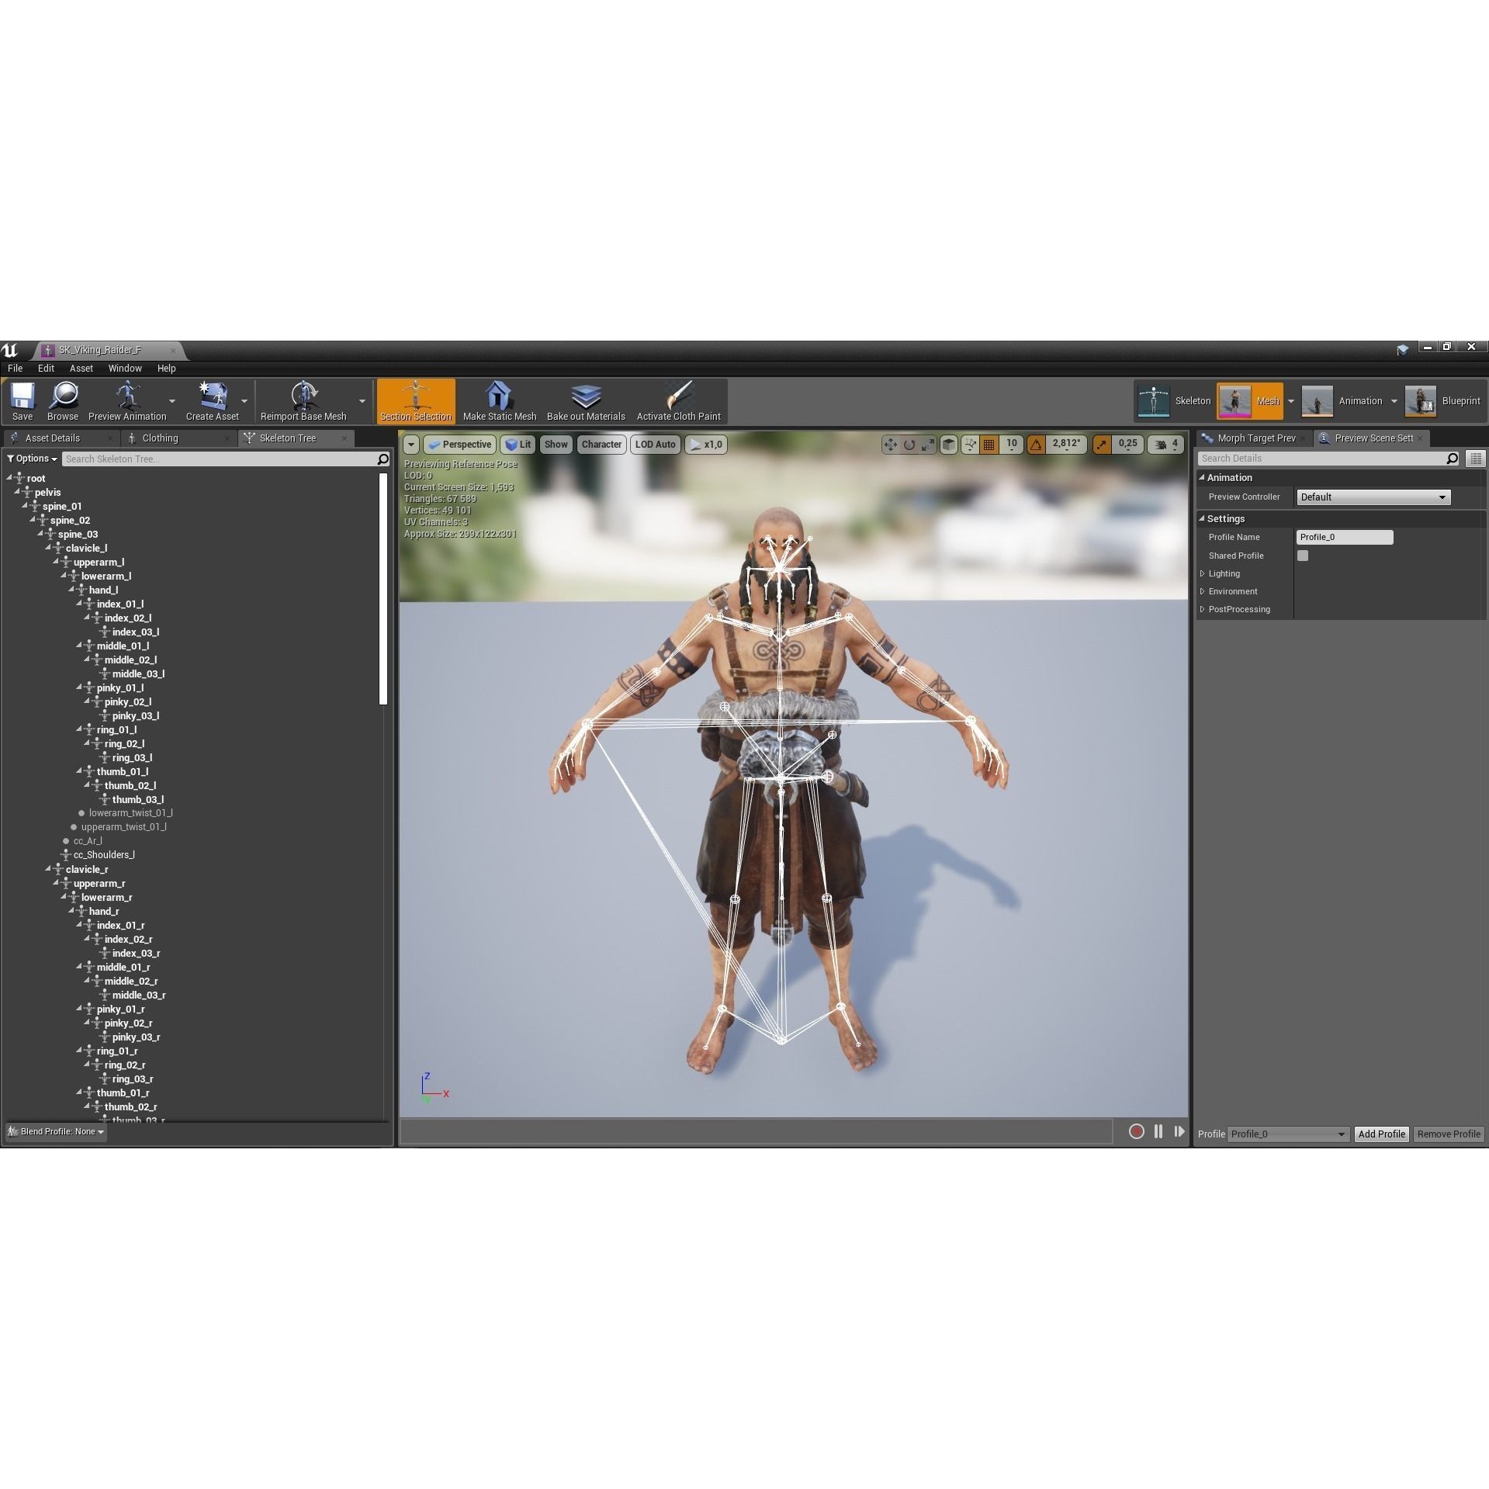Toggle LOD Auto in the viewport

tap(654, 444)
